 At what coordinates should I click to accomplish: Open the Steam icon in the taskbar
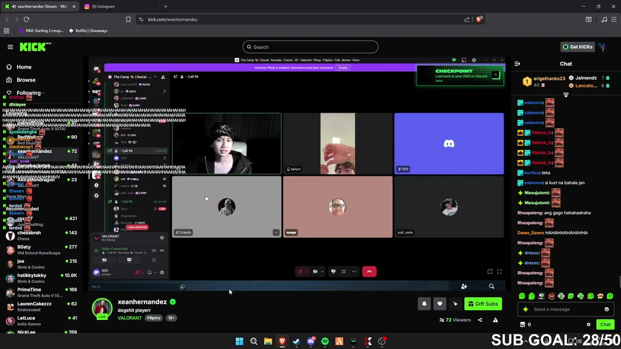[x=296, y=341]
